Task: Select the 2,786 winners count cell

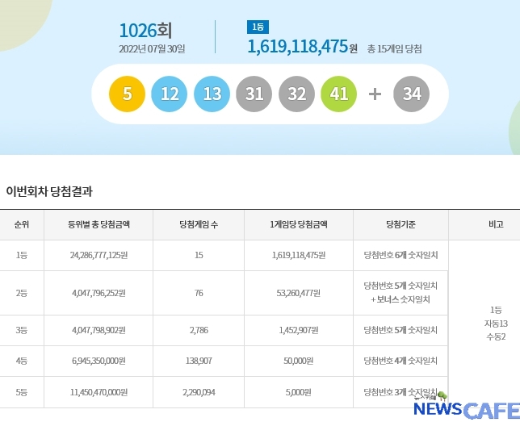Action: (199, 330)
